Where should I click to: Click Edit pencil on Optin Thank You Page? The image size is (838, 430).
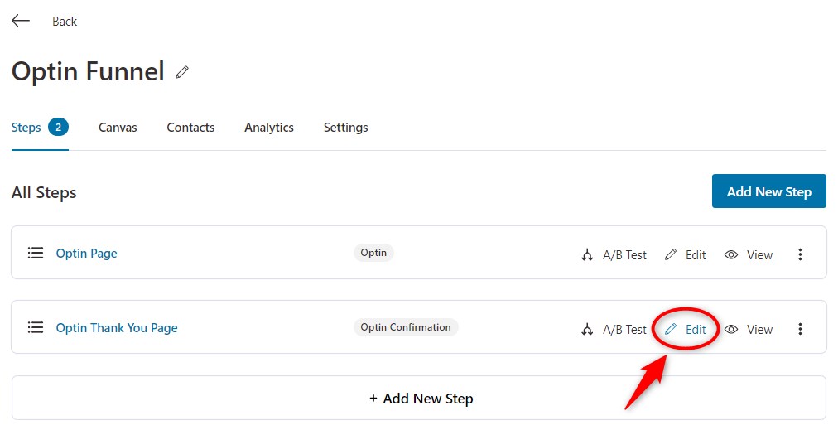point(671,330)
